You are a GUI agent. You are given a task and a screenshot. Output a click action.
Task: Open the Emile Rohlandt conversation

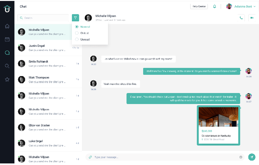48,64
